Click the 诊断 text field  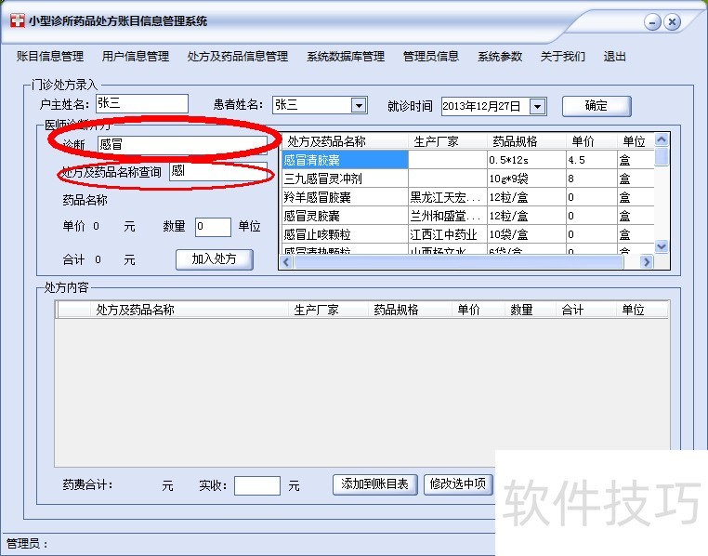click(x=182, y=144)
